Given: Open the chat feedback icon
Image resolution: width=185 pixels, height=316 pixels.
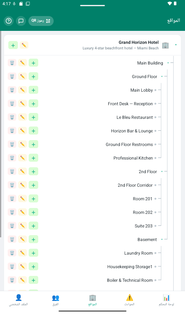Looking at the screenshot, I should click(21, 21).
